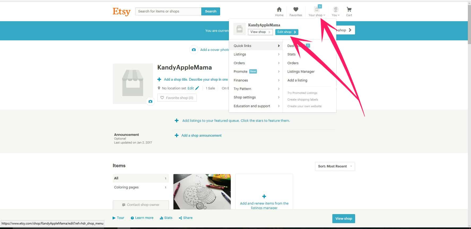This screenshot has height=229, width=471.
Task: Click Edit location link
Action: (190, 88)
